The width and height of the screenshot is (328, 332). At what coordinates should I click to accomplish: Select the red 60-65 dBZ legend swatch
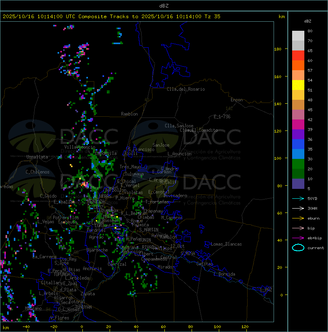pos(298,56)
